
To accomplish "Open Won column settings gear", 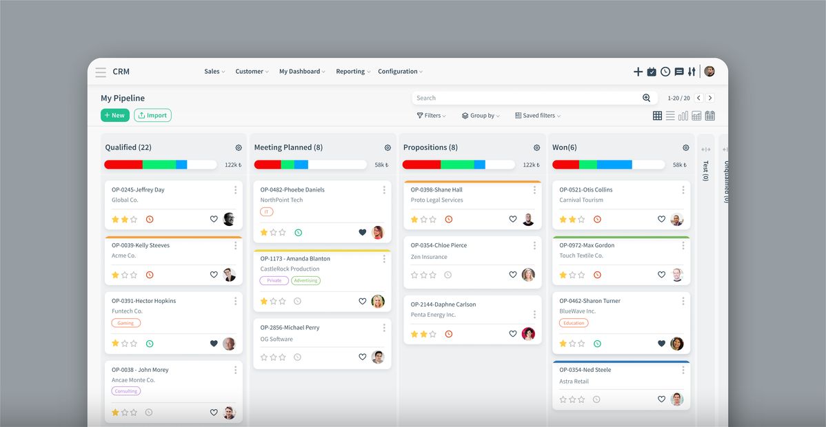I will pos(686,148).
